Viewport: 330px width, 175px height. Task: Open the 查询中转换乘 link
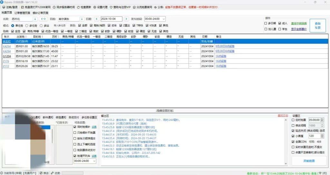pyautogui.click(x=299, y=23)
